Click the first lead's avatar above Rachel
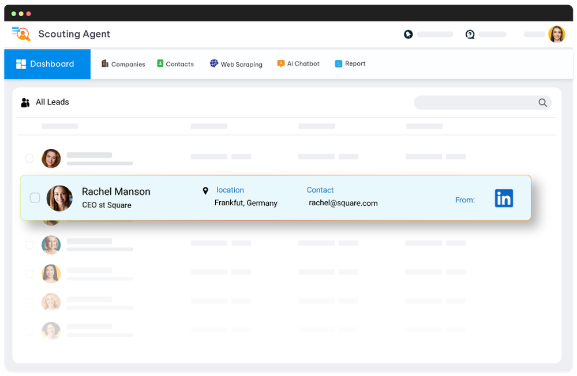 (51, 158)
